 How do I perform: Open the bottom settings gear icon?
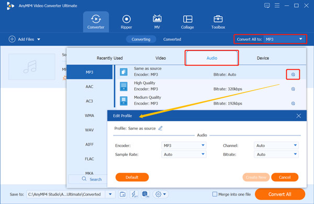158,194
